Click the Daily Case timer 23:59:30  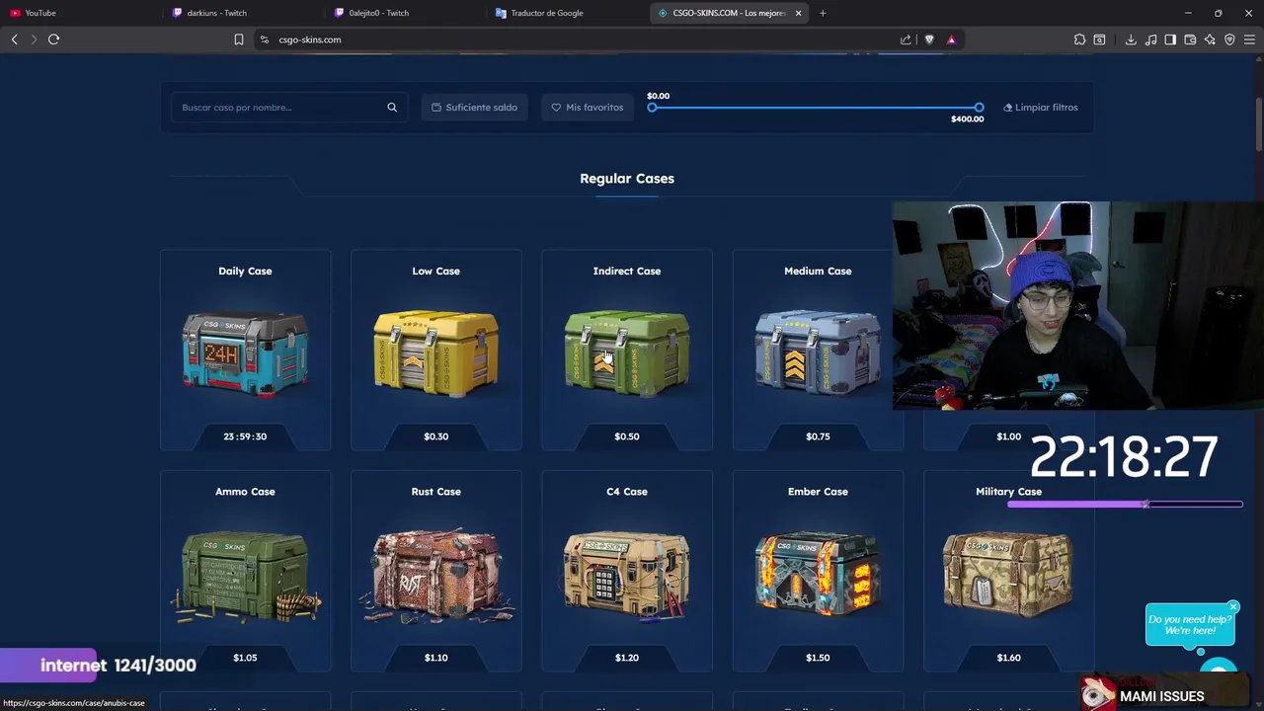[x=245, y=436]
